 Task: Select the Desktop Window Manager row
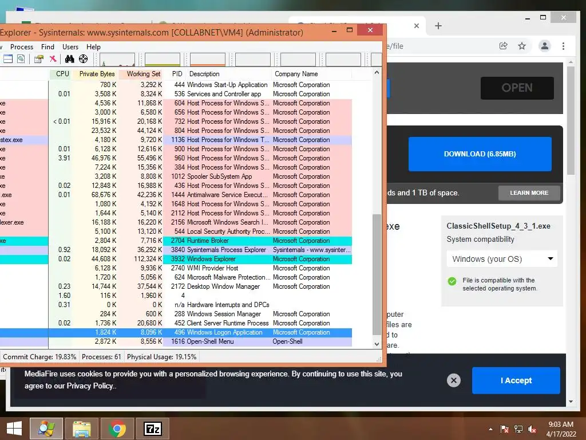[176, 286]
